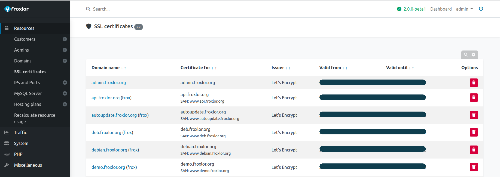Open the Dashboard link

441,9
